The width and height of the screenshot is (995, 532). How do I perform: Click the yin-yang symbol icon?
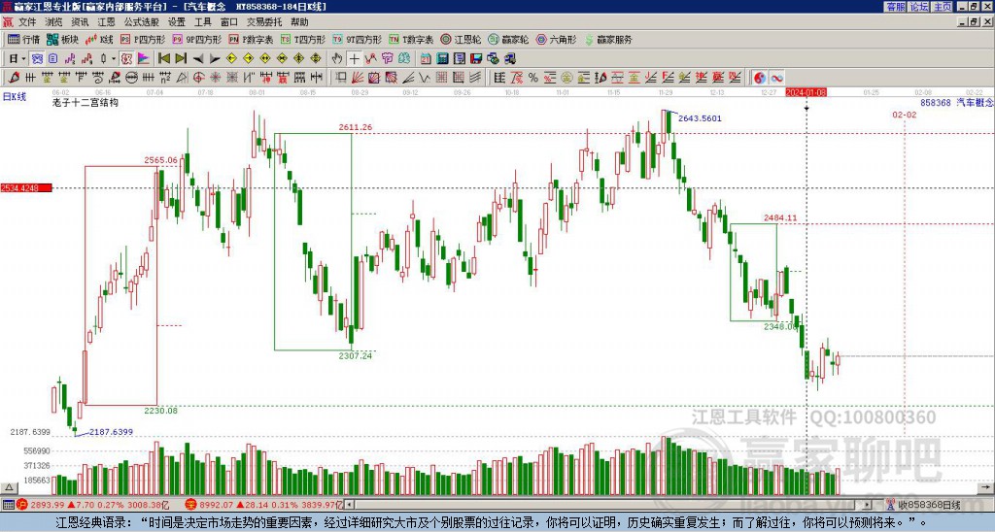759,78
